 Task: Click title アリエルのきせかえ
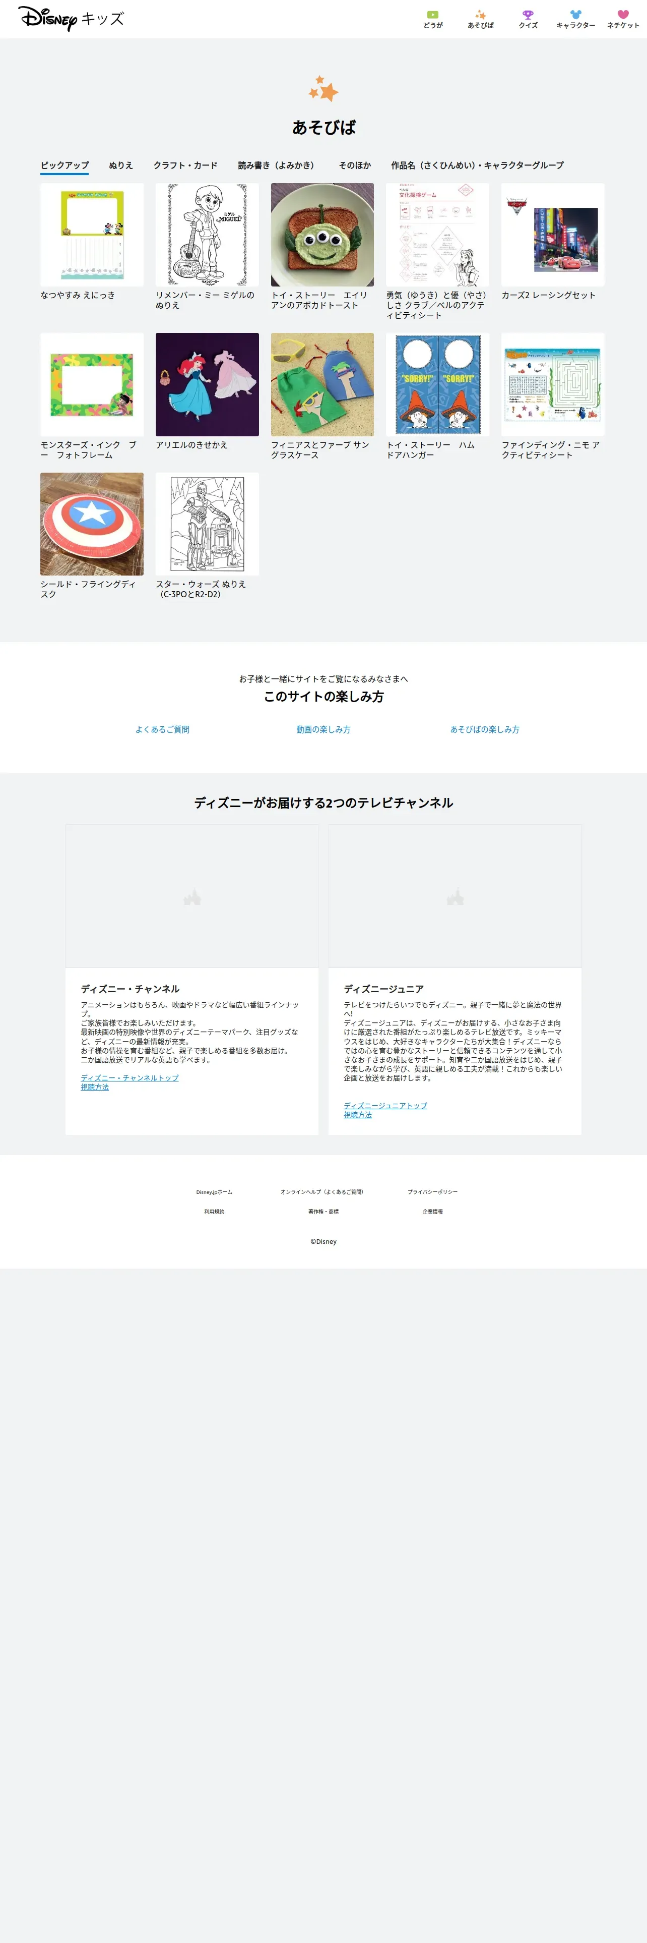tap(191, 445)
